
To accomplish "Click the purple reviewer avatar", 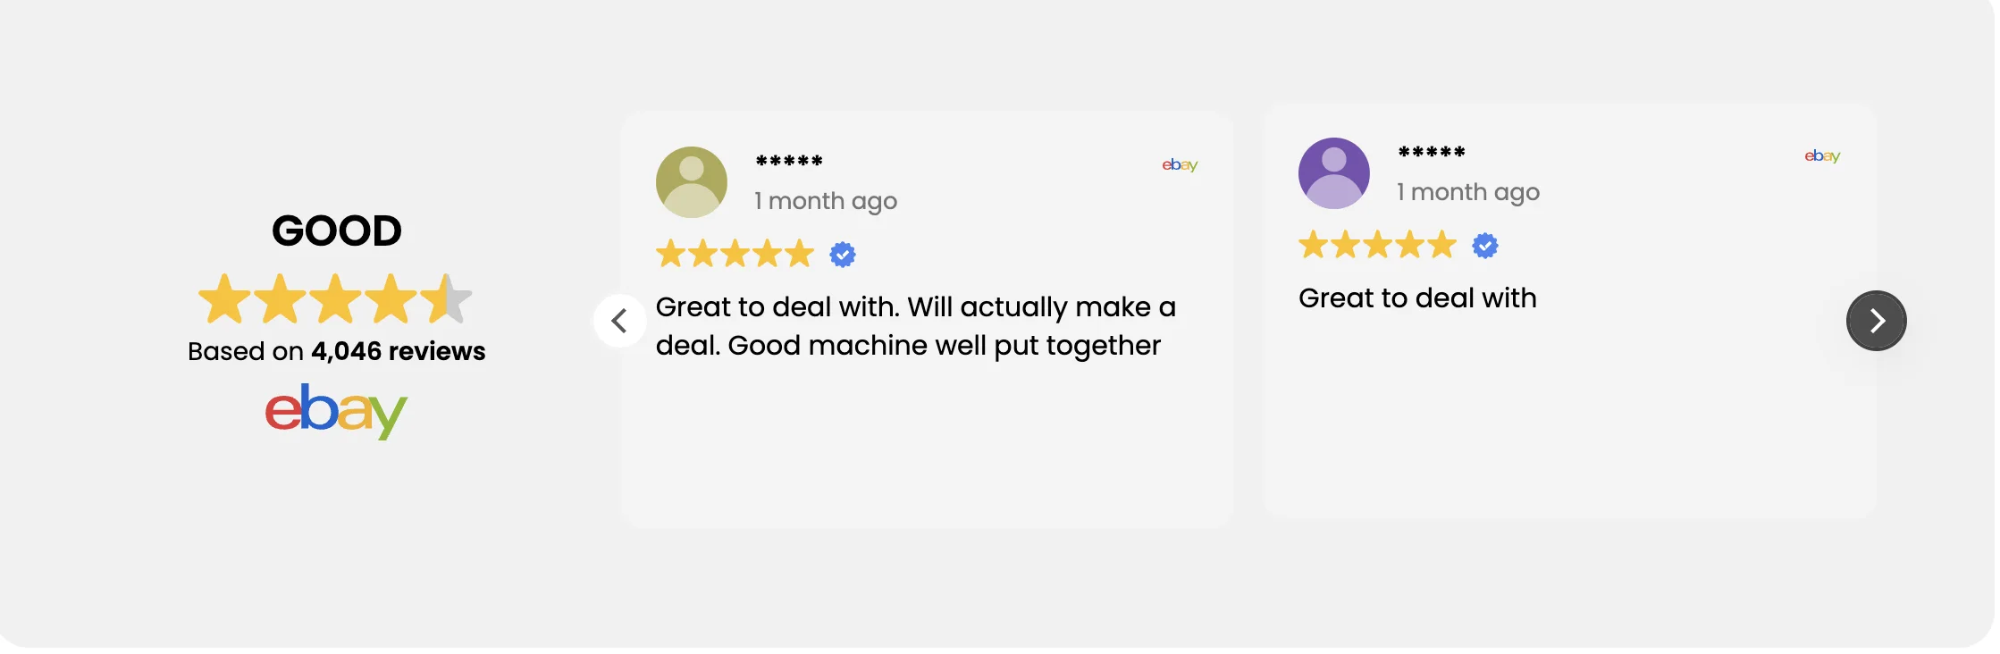I will click(x=1333, y=173).
